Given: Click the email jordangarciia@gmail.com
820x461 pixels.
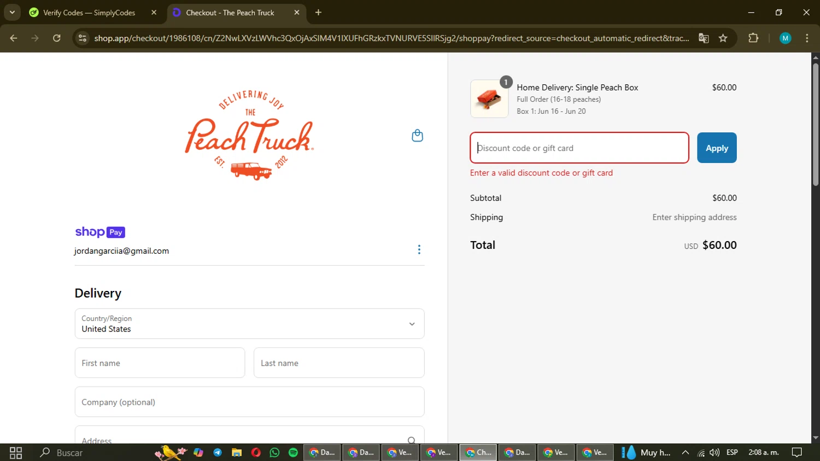Looking at the screenshot, I should tap(121, 251).
